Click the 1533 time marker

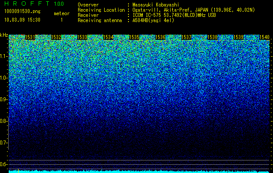point(82,37)
